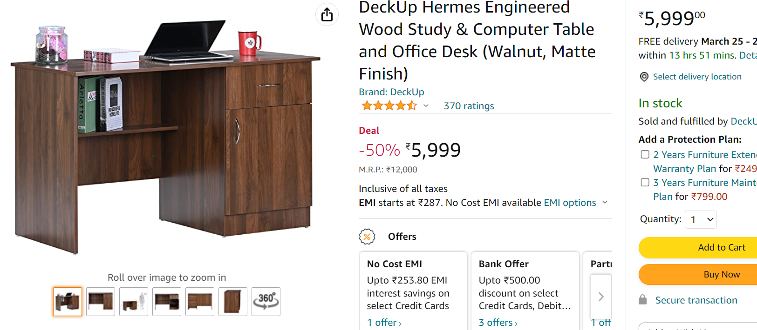Select the second desk image thumbnail

coord(101,302)
